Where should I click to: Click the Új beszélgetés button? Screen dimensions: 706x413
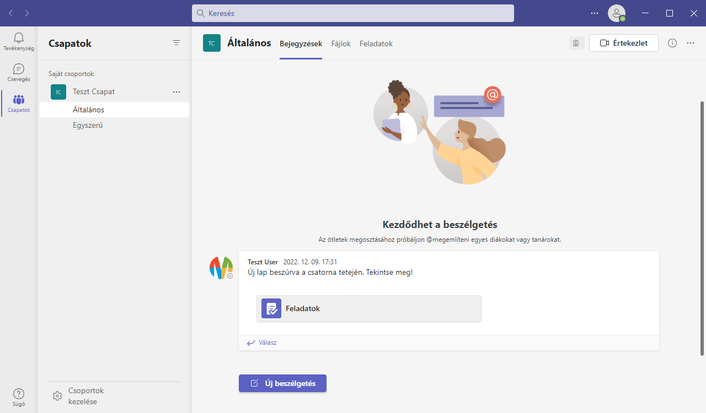coord(282,383)
